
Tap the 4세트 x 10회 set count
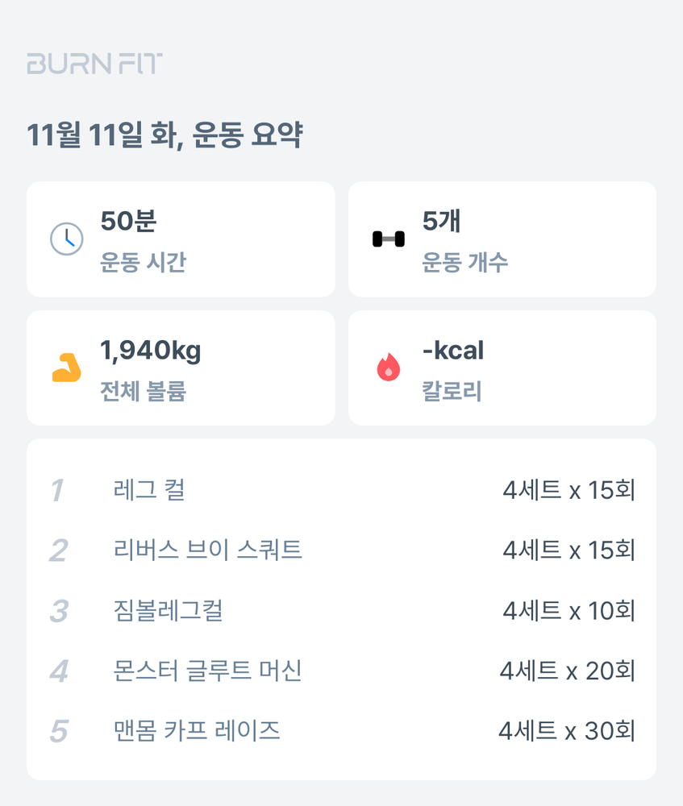tap(568, 611)
